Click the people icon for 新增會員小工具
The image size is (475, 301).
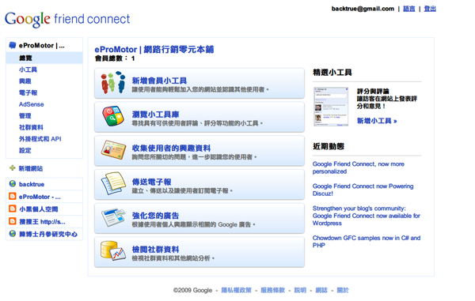[x=113, y=82]
